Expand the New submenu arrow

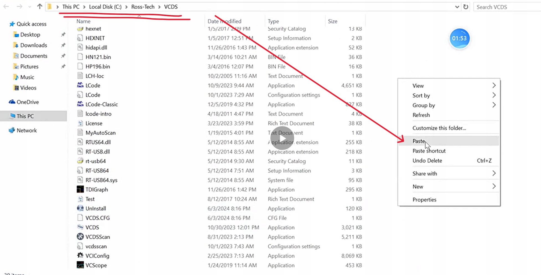[x=494, y=186]
